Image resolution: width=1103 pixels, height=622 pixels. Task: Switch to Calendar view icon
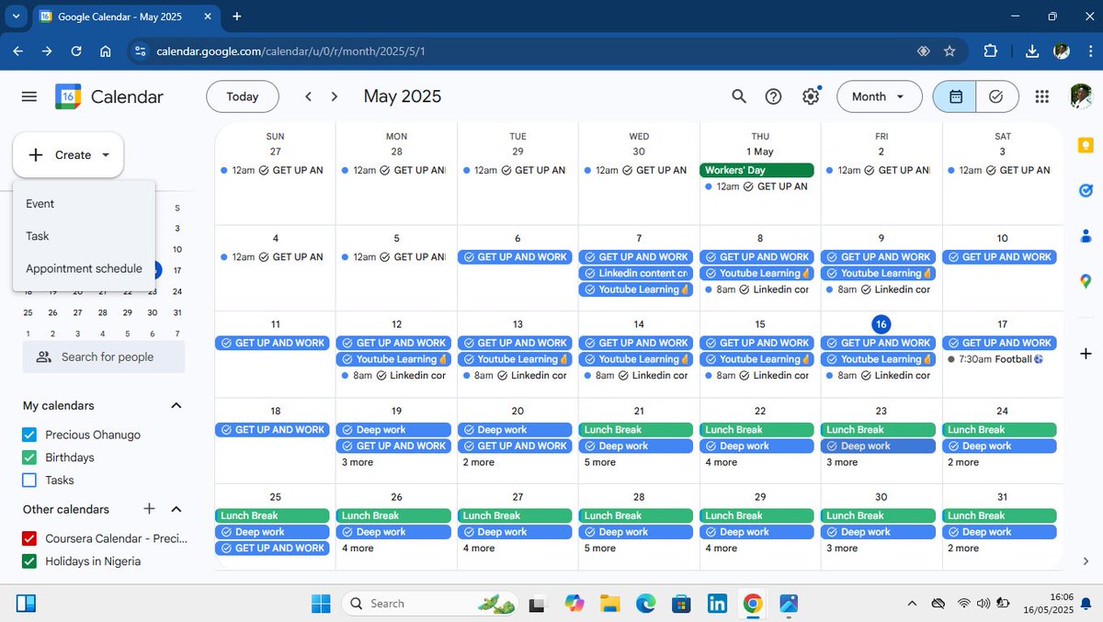click(956, 96)
